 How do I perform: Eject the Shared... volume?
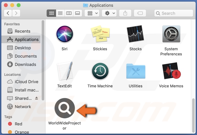(x=37, y=98)
